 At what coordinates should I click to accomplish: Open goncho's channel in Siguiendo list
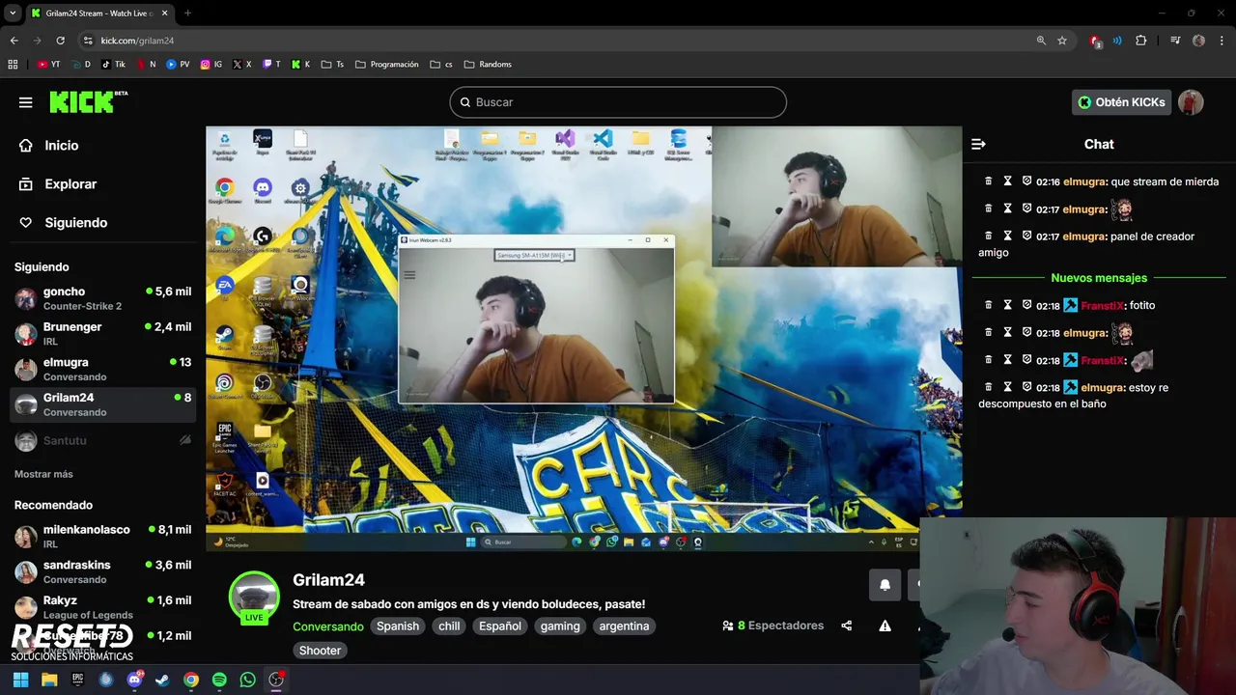(x=102, y=298)
